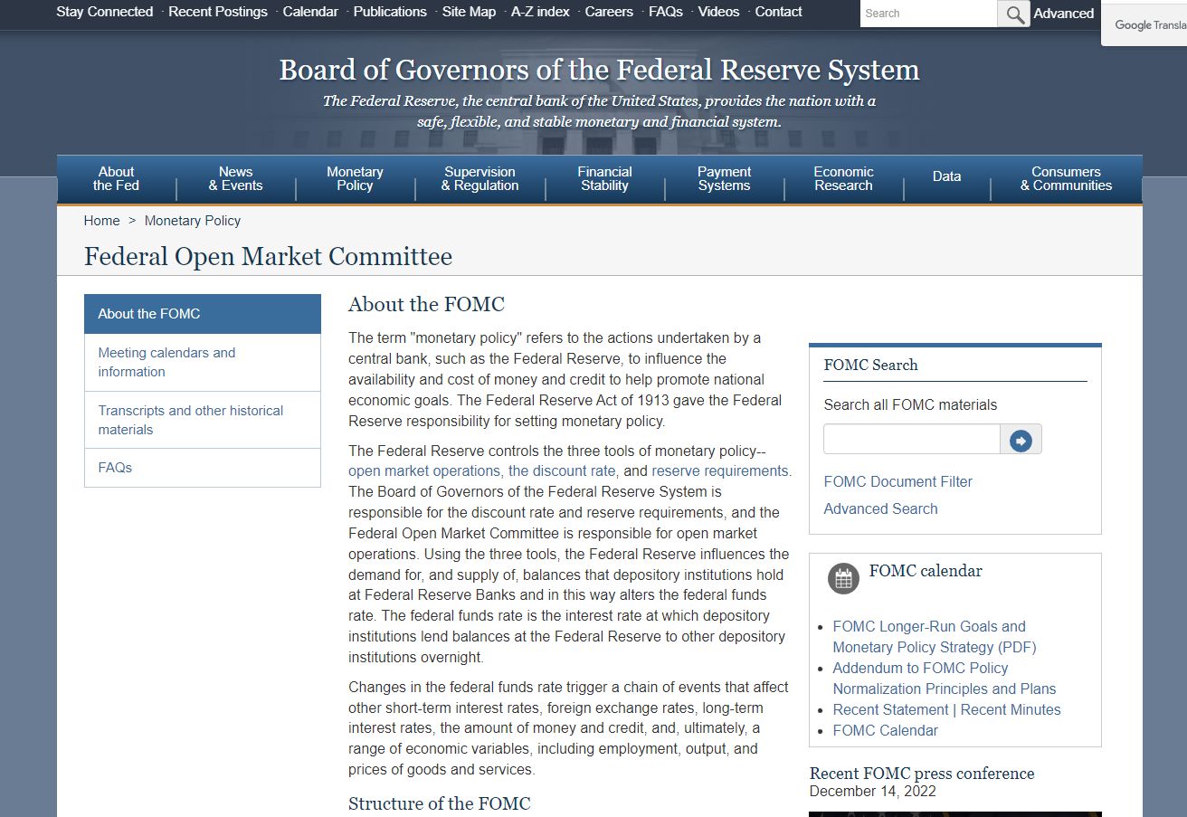Click Stay Connected in top bar
1187x817 pixels.
coord(104,12)
